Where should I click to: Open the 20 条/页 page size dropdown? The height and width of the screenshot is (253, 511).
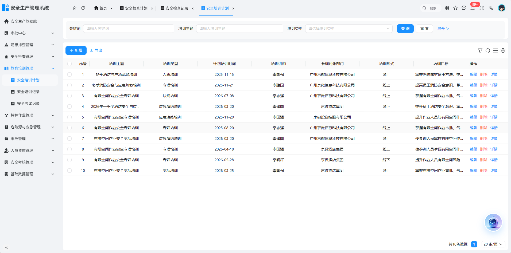493,244
